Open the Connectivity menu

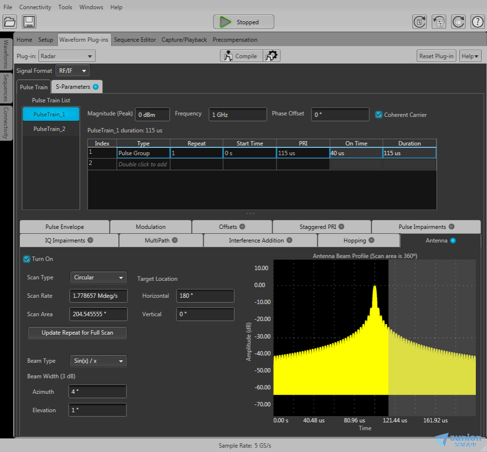point(35,7)
